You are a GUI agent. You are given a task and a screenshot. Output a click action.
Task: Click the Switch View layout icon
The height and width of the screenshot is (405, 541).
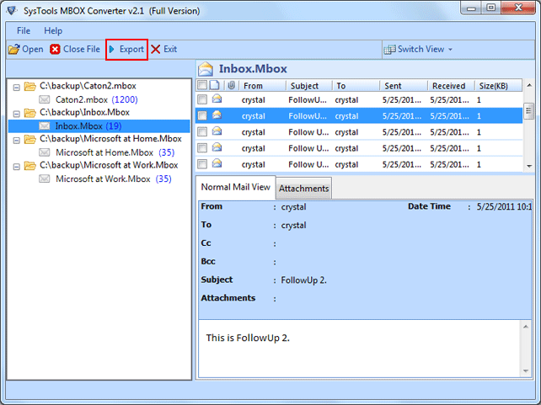pyautogui.click(x=389, y=50)
